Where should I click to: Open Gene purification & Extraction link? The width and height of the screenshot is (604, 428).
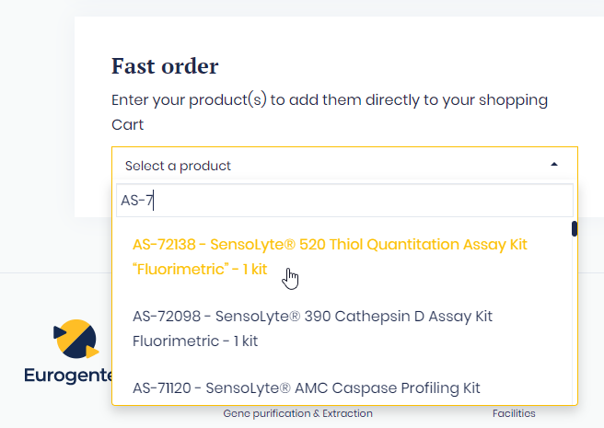[297, 414]
